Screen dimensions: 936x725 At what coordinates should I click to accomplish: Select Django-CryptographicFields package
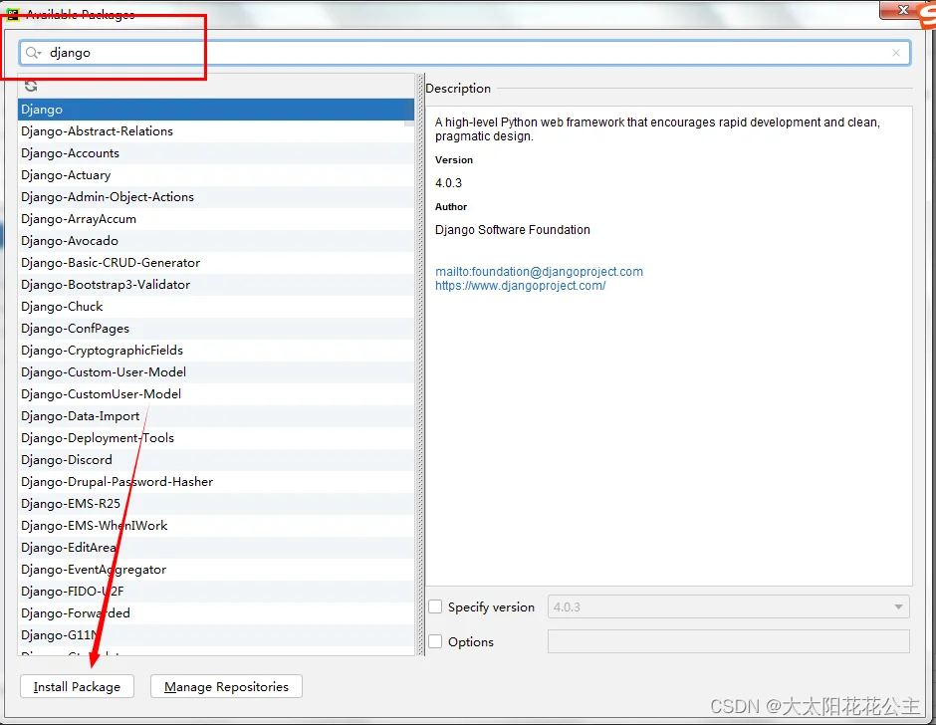click(102, 351)
